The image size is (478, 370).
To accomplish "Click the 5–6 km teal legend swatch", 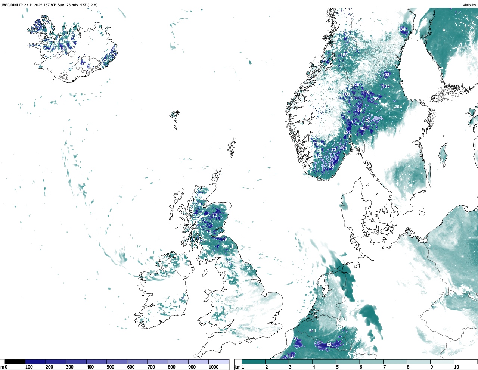I will point(348,361).
